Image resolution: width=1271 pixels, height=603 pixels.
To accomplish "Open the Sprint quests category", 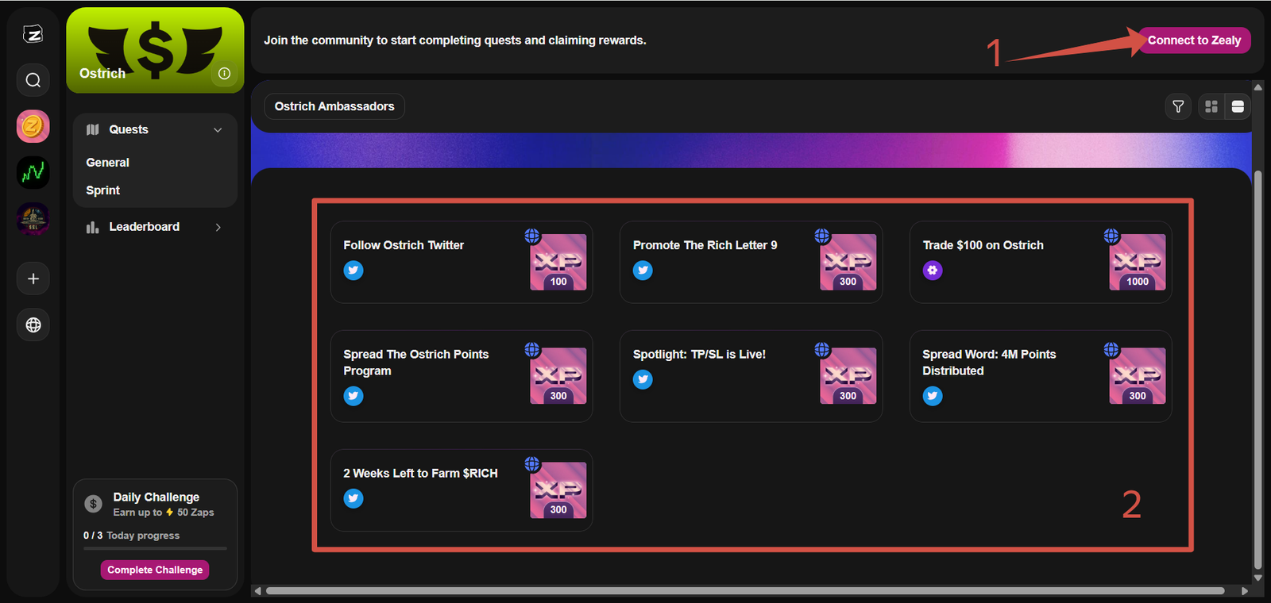I will (103, 190).
